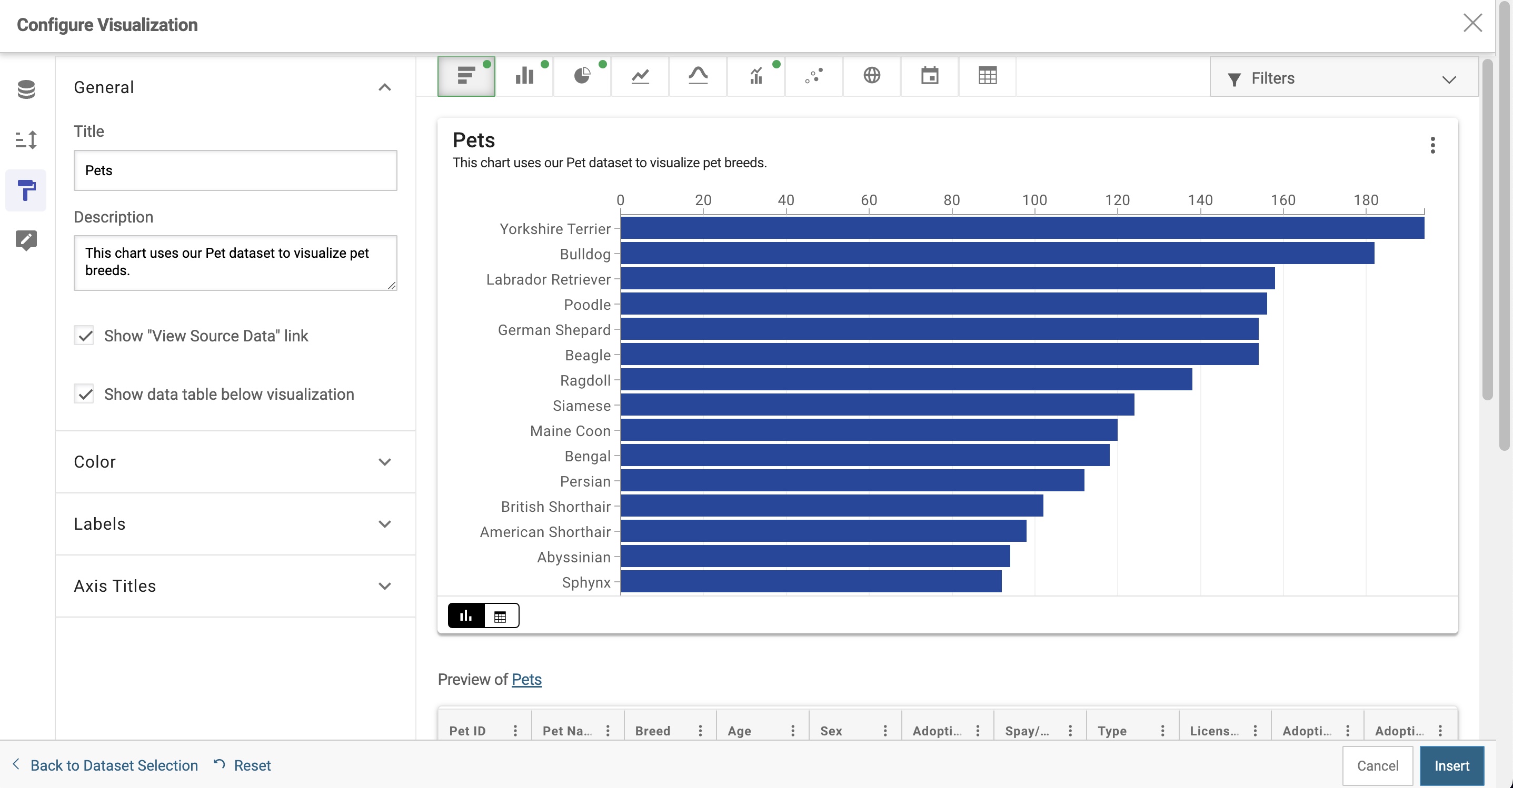This screenshot has width=1513, height=788.
Task: Open the chart's three-dot options menu
Action: click(1432, 145)
